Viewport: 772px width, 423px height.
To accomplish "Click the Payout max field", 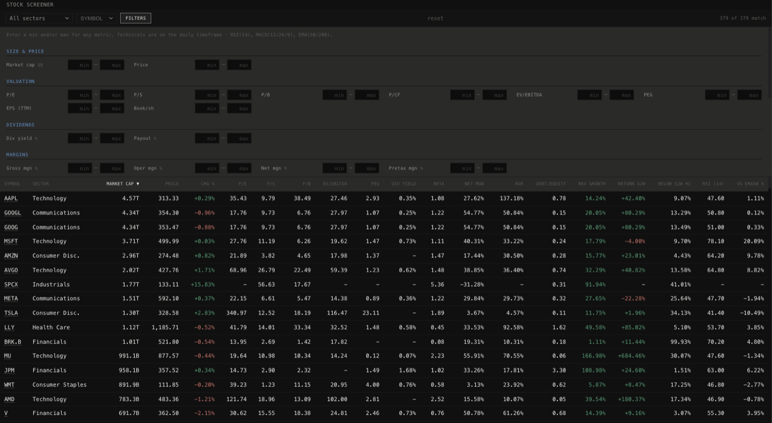I will (x=239, y=138).
